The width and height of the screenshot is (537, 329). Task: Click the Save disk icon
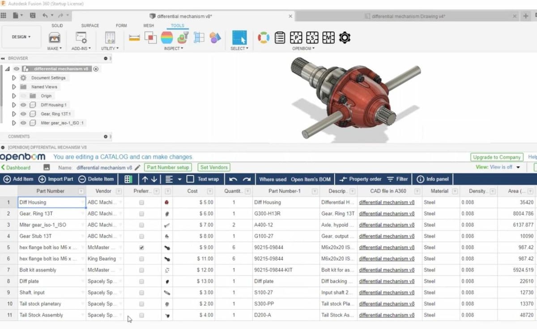pos(32,16)
